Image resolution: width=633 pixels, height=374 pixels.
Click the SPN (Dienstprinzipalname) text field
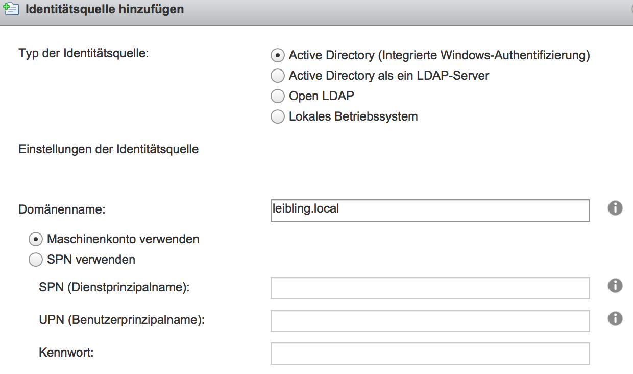point(430,288)
